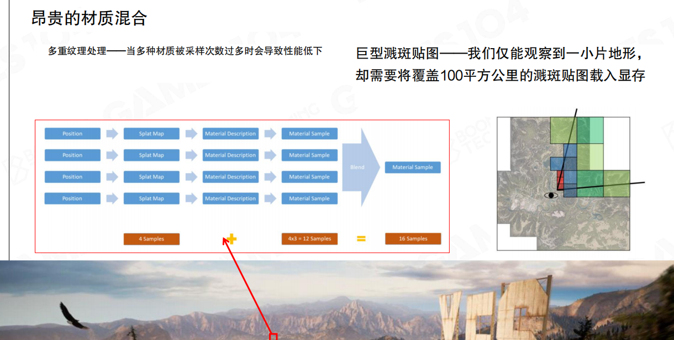Click the red tile on the terrain map
This screenshot has height=340, width=674.
pos(560,180)
